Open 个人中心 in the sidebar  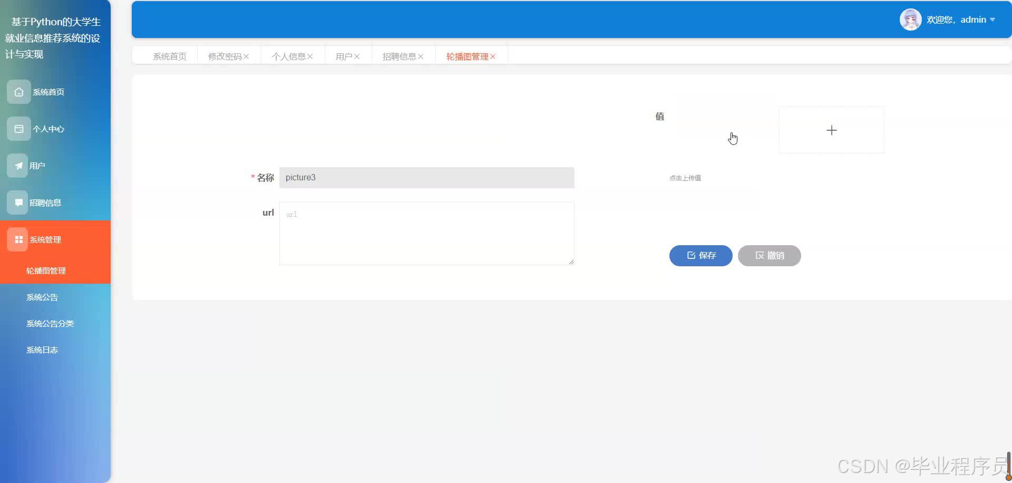pos(55,129)
